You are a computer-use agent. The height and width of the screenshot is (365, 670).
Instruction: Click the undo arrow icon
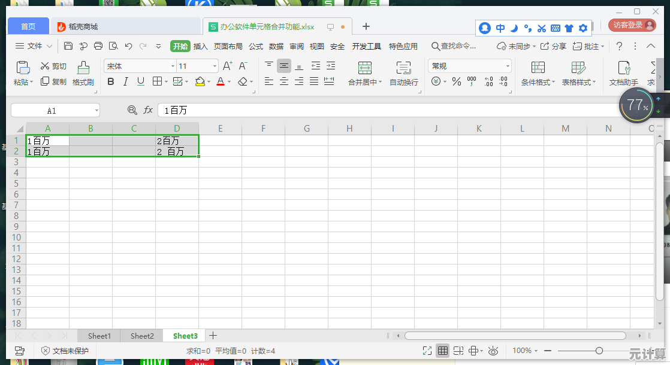tap(128, 46)
